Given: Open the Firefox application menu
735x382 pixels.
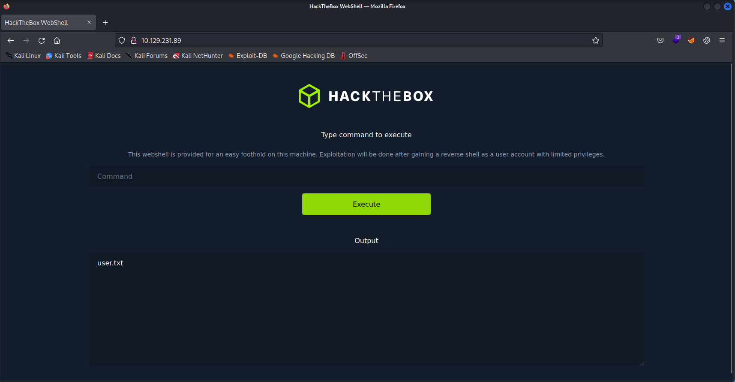Looking at the screenshot, I should 722,40.
